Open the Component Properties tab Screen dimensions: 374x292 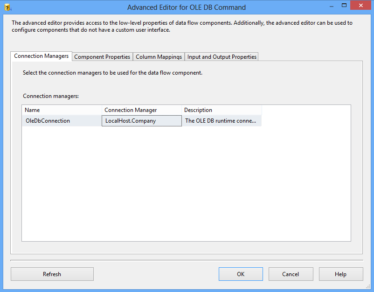(102, 57)
